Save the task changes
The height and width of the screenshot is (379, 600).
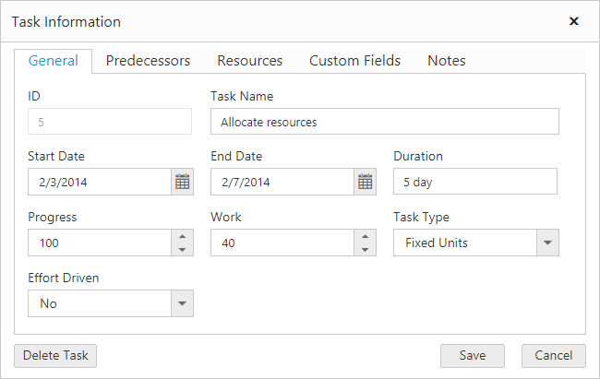pyautogui.click(x=472, y=356)
